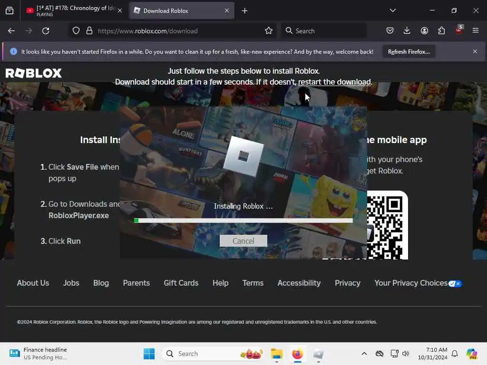
Task: Click the text "RobloxPlayer.exe"
Action: (x=78, y=216)
